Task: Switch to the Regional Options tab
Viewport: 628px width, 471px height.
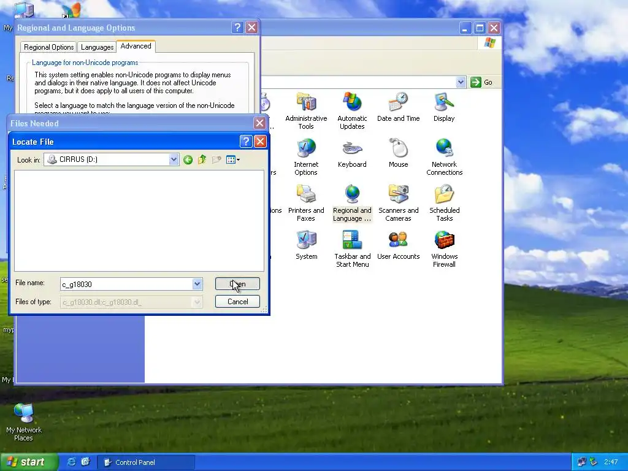Action: [x=49, y=47]
